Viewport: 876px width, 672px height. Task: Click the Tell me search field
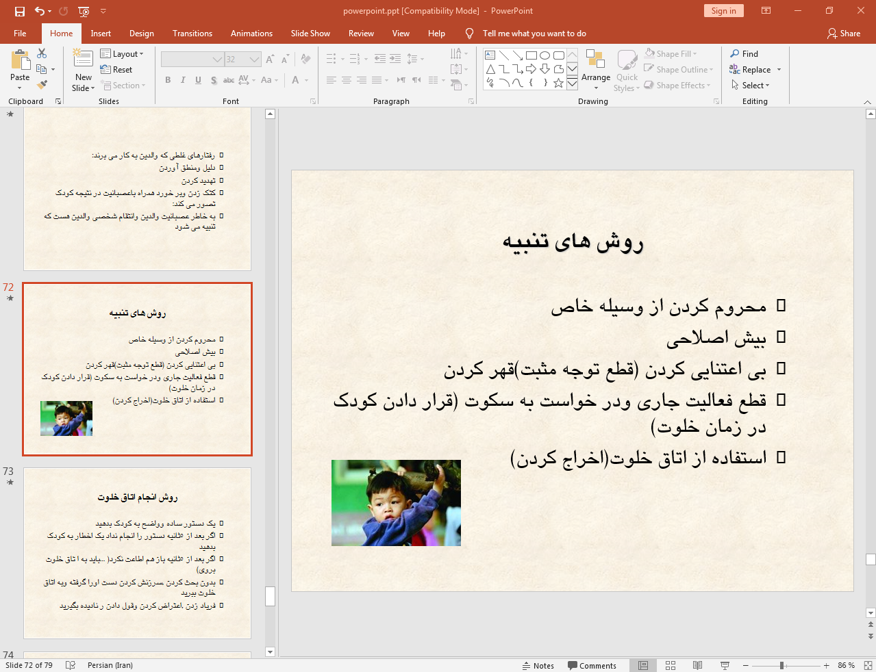534,34
